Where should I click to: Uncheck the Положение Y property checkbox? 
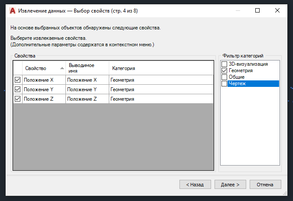click(x=18, y=89)
